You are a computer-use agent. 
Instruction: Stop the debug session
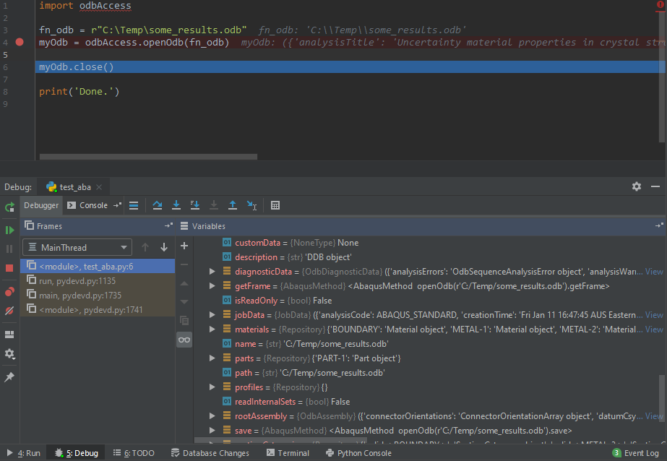[x=9, y=267]
